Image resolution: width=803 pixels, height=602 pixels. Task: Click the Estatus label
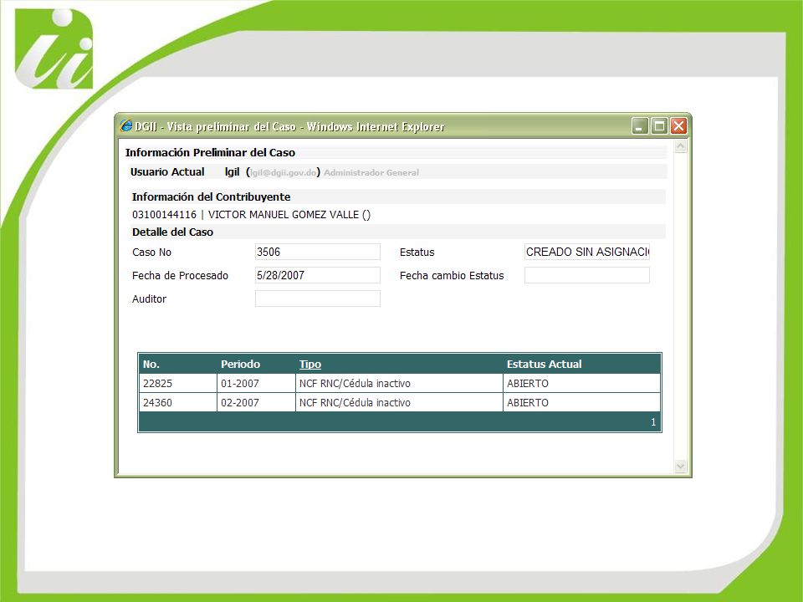417,253
